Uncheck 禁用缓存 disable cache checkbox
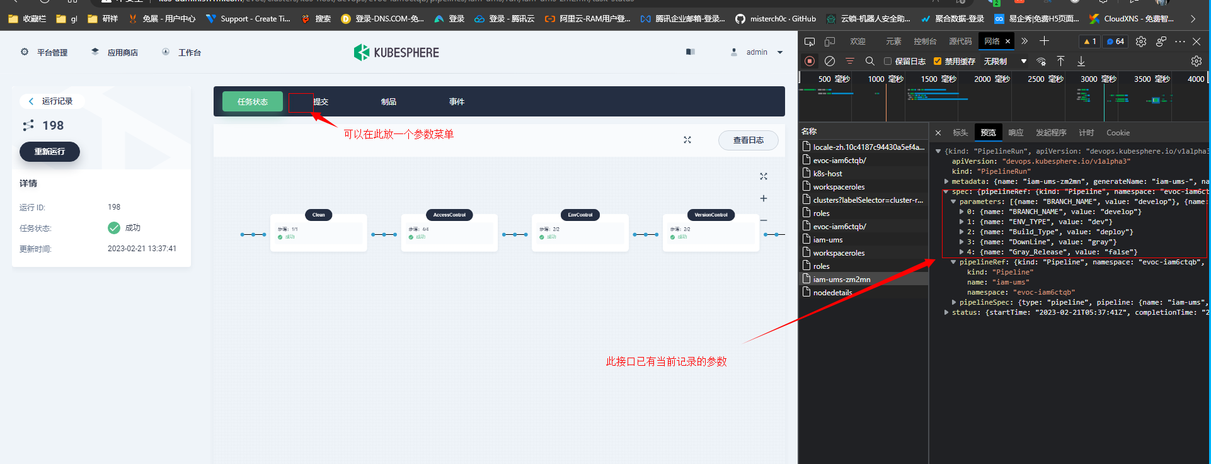Screen dimensions: 1211x464 [x=938, y=61]
